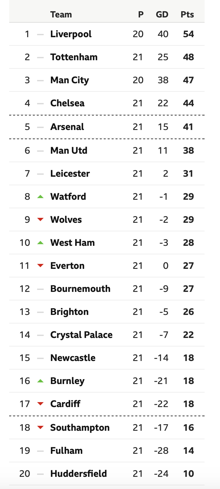Click Everton's red down arrow

point(40,266)
